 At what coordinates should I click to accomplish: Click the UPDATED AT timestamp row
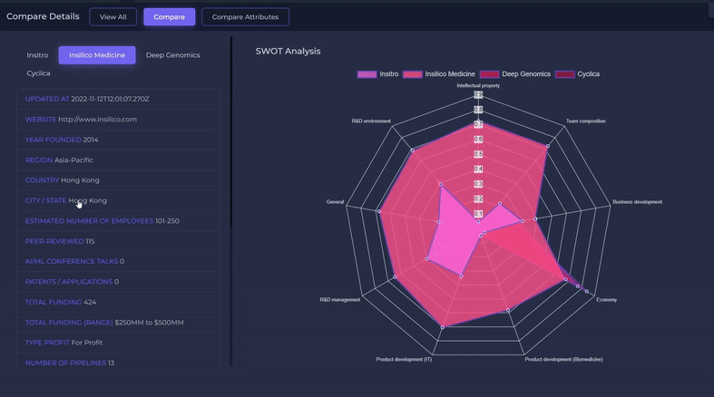87,99
